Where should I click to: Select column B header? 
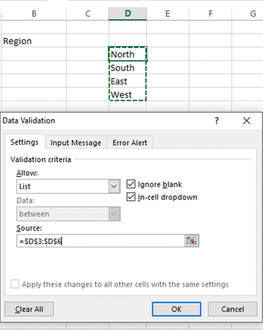click(x=34, y=14)
